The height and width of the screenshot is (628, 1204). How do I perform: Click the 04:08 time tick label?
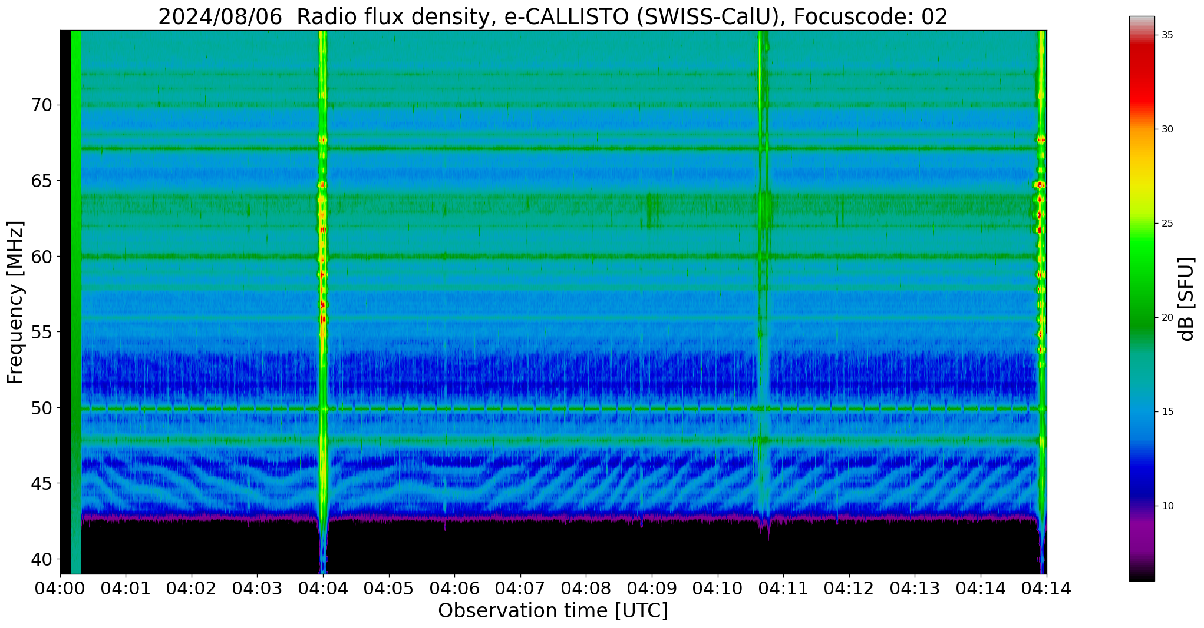click(586, 588)
